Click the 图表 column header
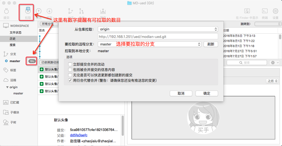Screen dimensions: 282x146 (x=42, y=30)
